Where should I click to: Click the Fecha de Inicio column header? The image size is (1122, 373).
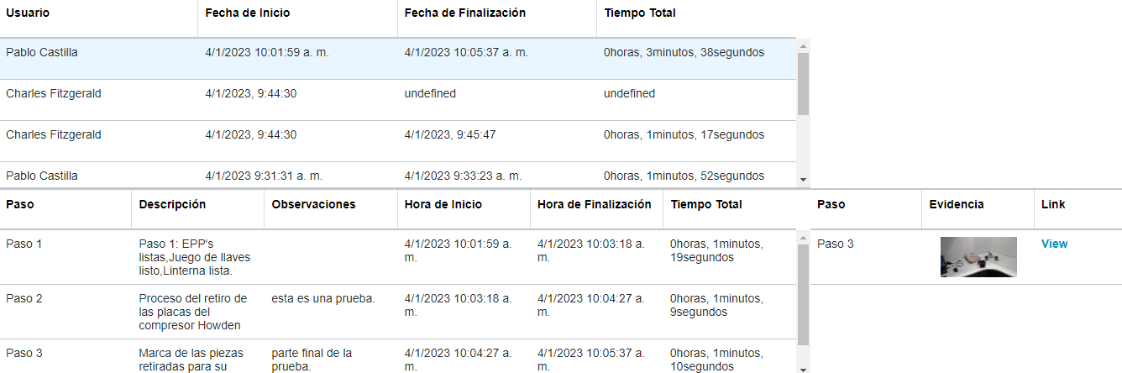(x=248, y=13)
